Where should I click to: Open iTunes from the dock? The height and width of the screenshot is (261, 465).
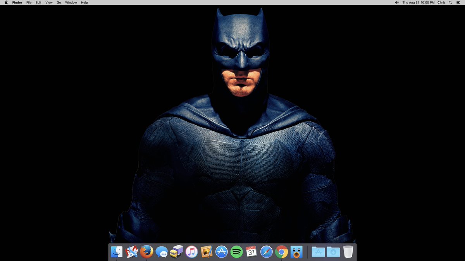191,252
